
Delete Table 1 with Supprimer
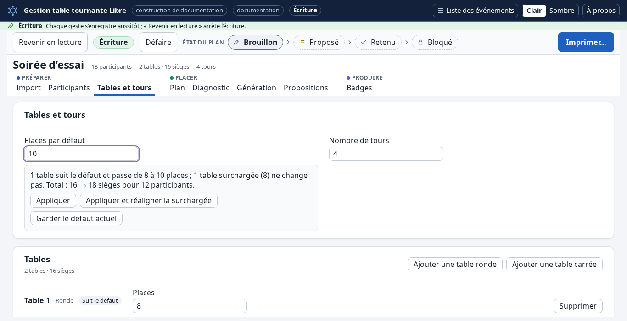coord(578,306)
